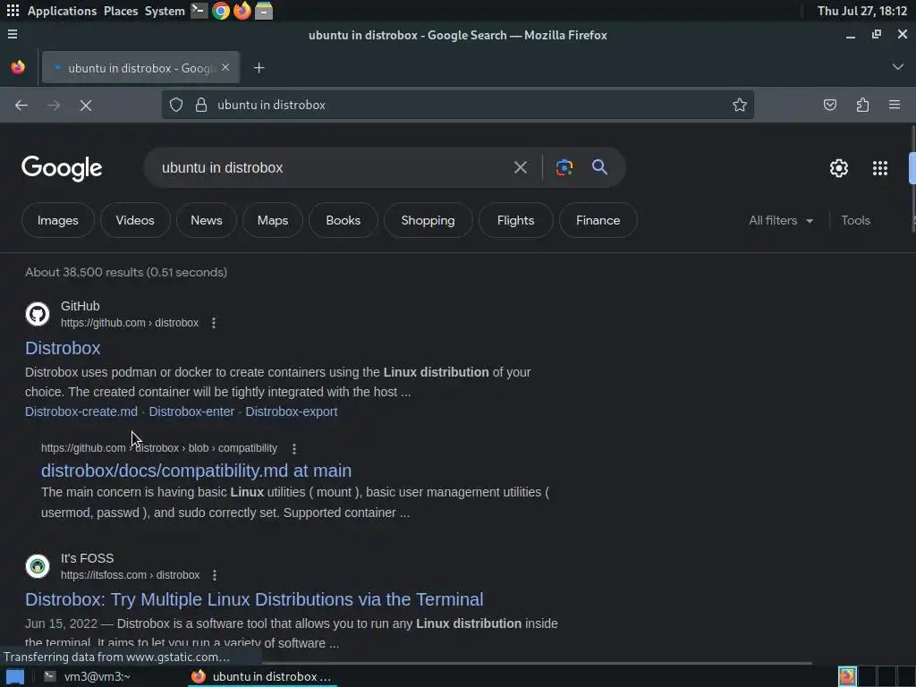Open more options for GitHub result
Screen dimensions: 916x687
click(x=214, y=322)
